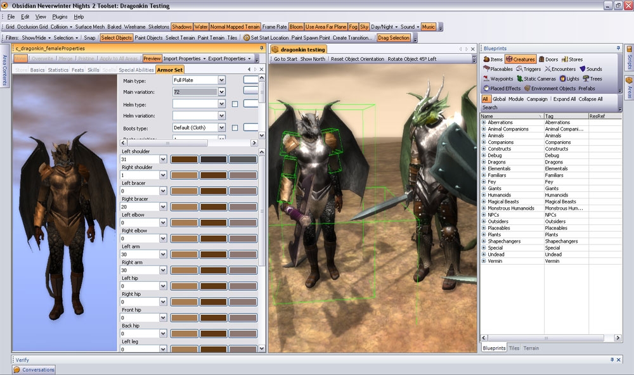Screen dimensions: 634x375
Task: Toggle Shadows rendering in the toolbar
Action: [x=181, y=27]
